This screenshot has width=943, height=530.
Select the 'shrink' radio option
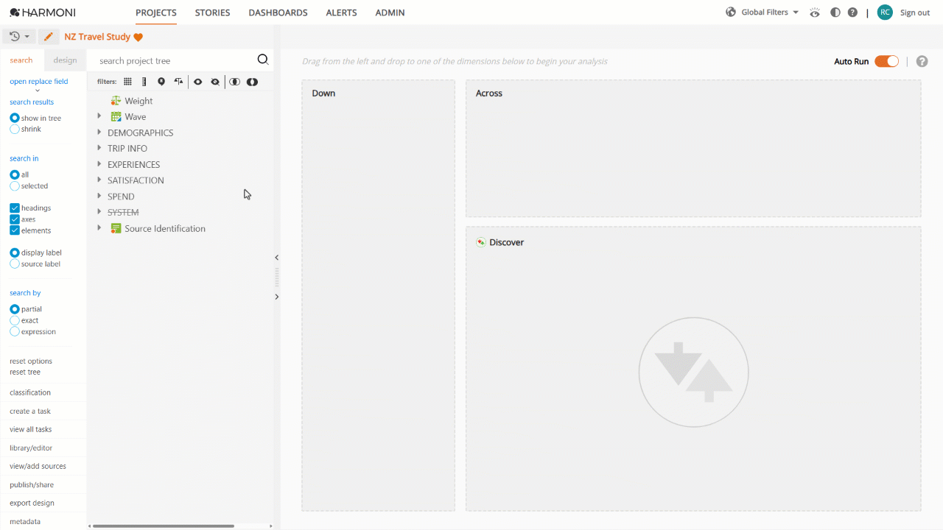coord(15,129)
